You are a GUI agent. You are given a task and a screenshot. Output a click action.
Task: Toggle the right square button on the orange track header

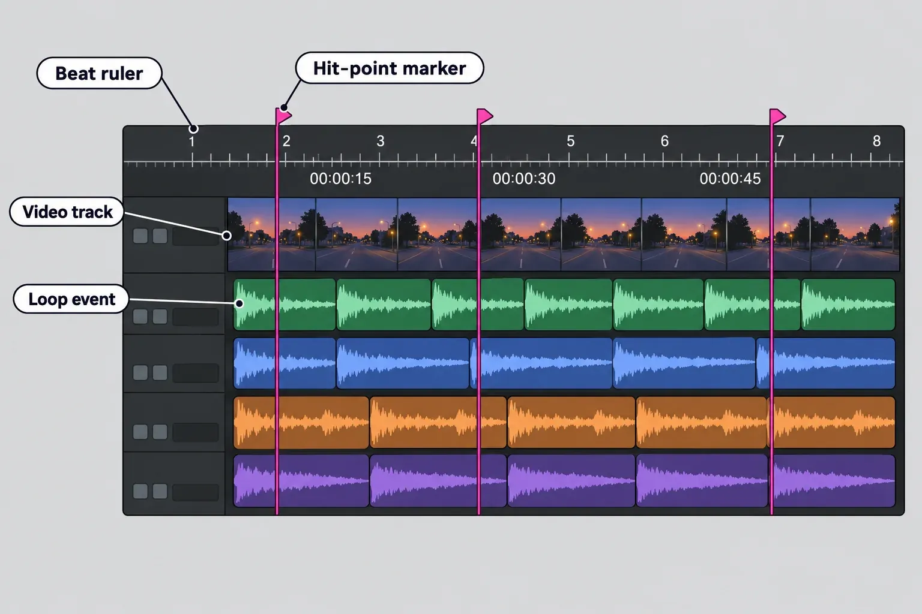(x=160, y=432)
